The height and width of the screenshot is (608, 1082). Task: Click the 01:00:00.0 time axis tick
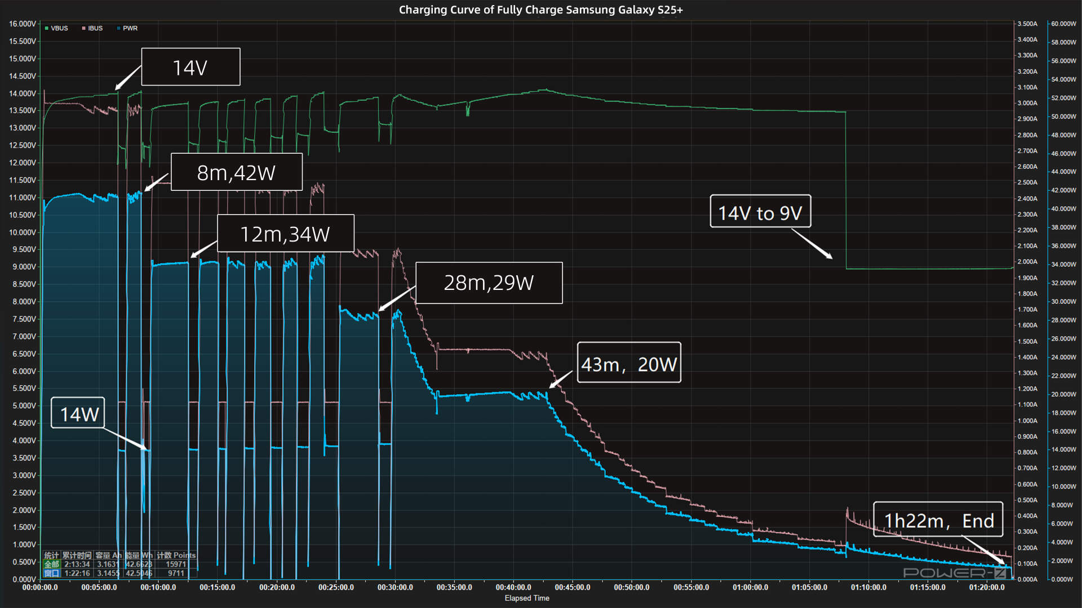point(750,587)
